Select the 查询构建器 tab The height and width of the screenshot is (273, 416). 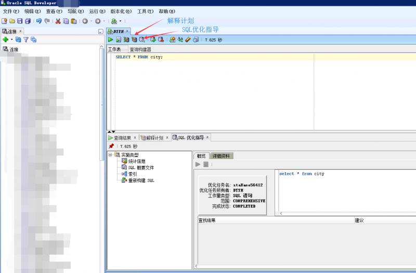coord(140,49)
